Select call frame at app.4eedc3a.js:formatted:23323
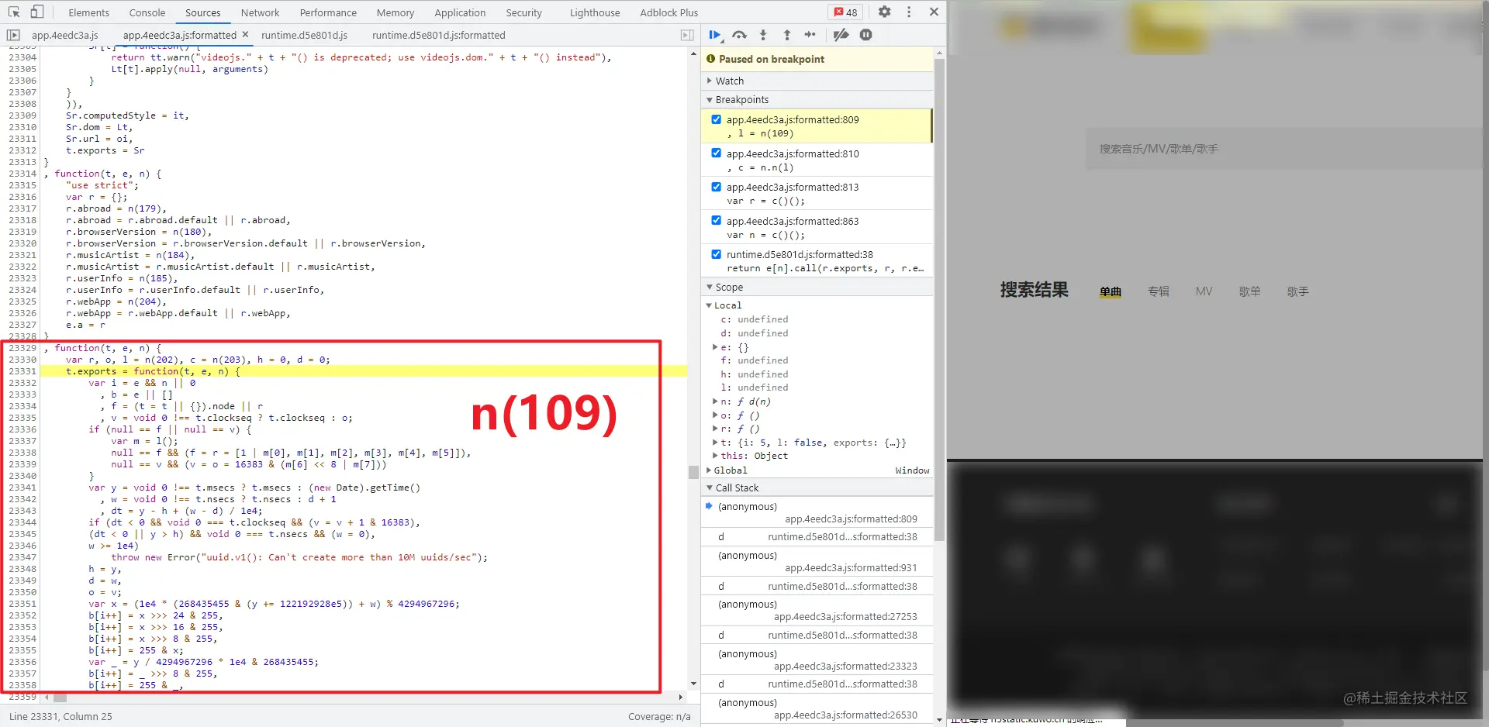 (817, 660)
